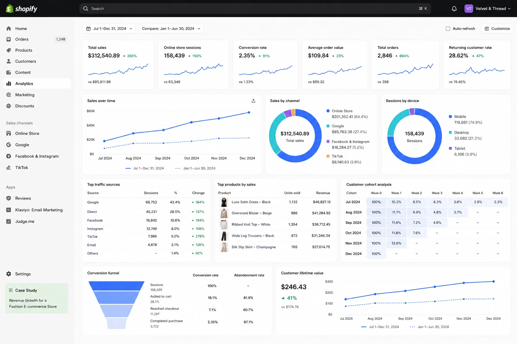The width and height of the screenshot is (517, 344).
Task: Click the TikTok row in Top traffic sources
Action: [x=146, y=236]
